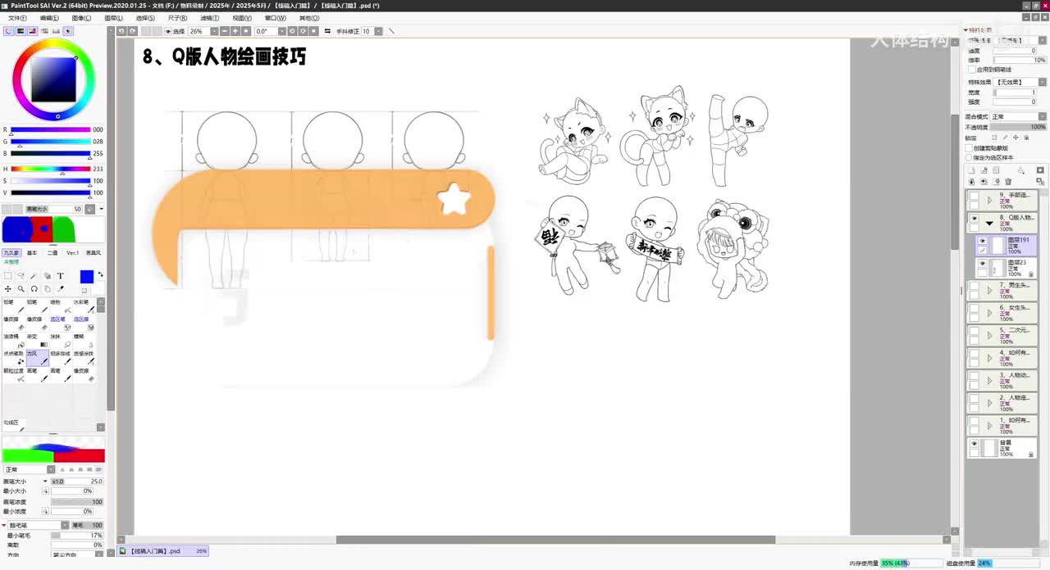The image size is (1050, 570).
Task: Select the magic wand tool
Action: pyautogui.click(x=34, y=276)
